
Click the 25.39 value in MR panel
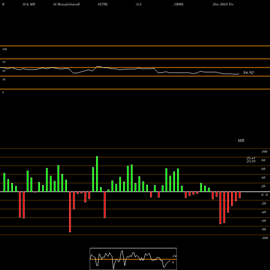[x=251, y=161]
